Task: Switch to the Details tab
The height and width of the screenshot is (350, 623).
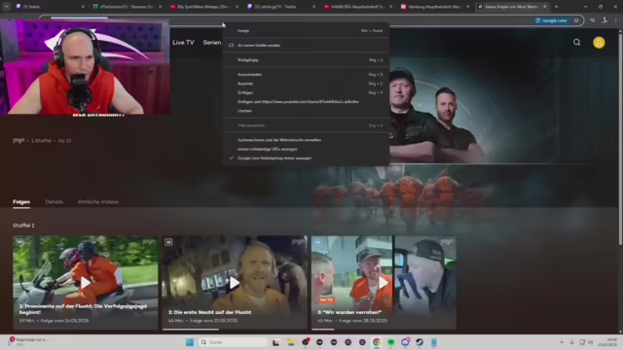Action: pos(55,201)
